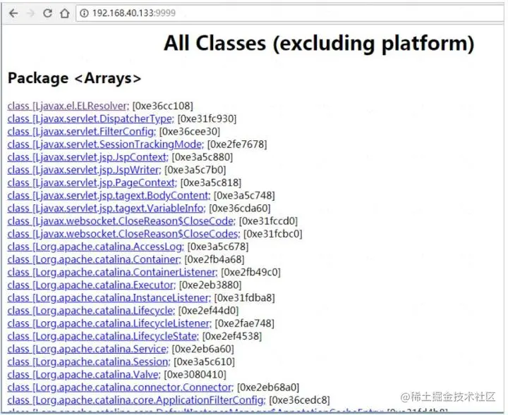Screen dimensions: 508x415
Task: Open class [Lorg.apache.catalina.LifecycleListener; link
Action: 109,323
